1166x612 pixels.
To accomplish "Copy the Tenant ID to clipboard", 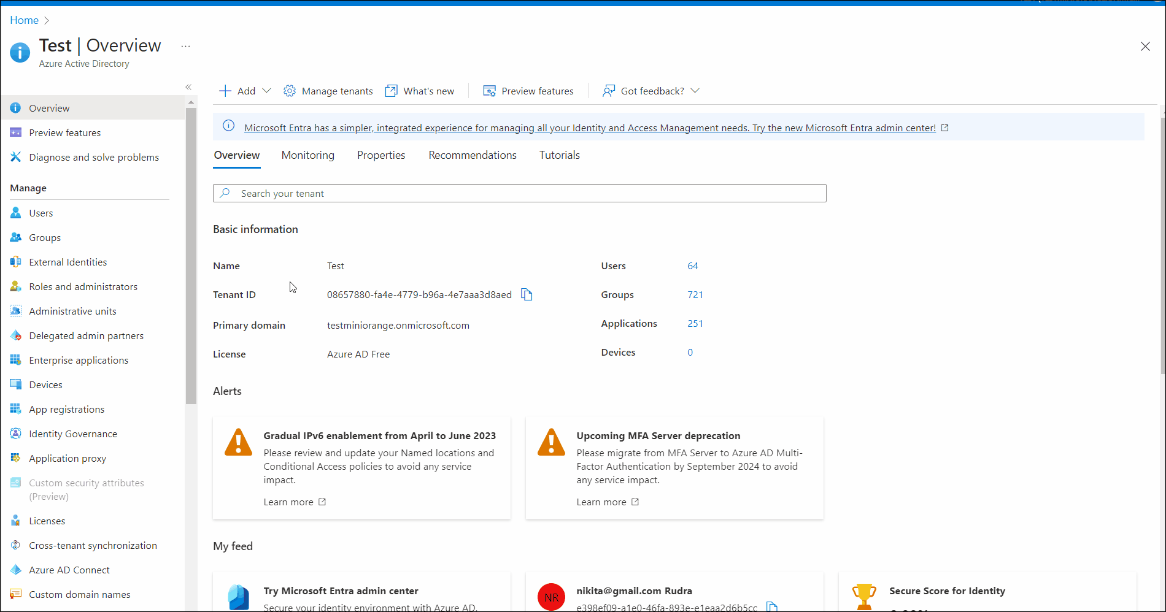I will [527, 295].
